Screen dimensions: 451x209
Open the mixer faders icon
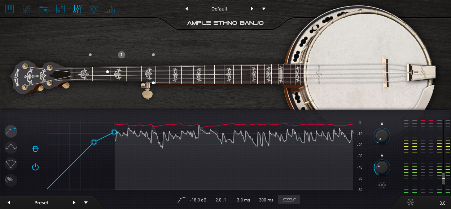60,9
